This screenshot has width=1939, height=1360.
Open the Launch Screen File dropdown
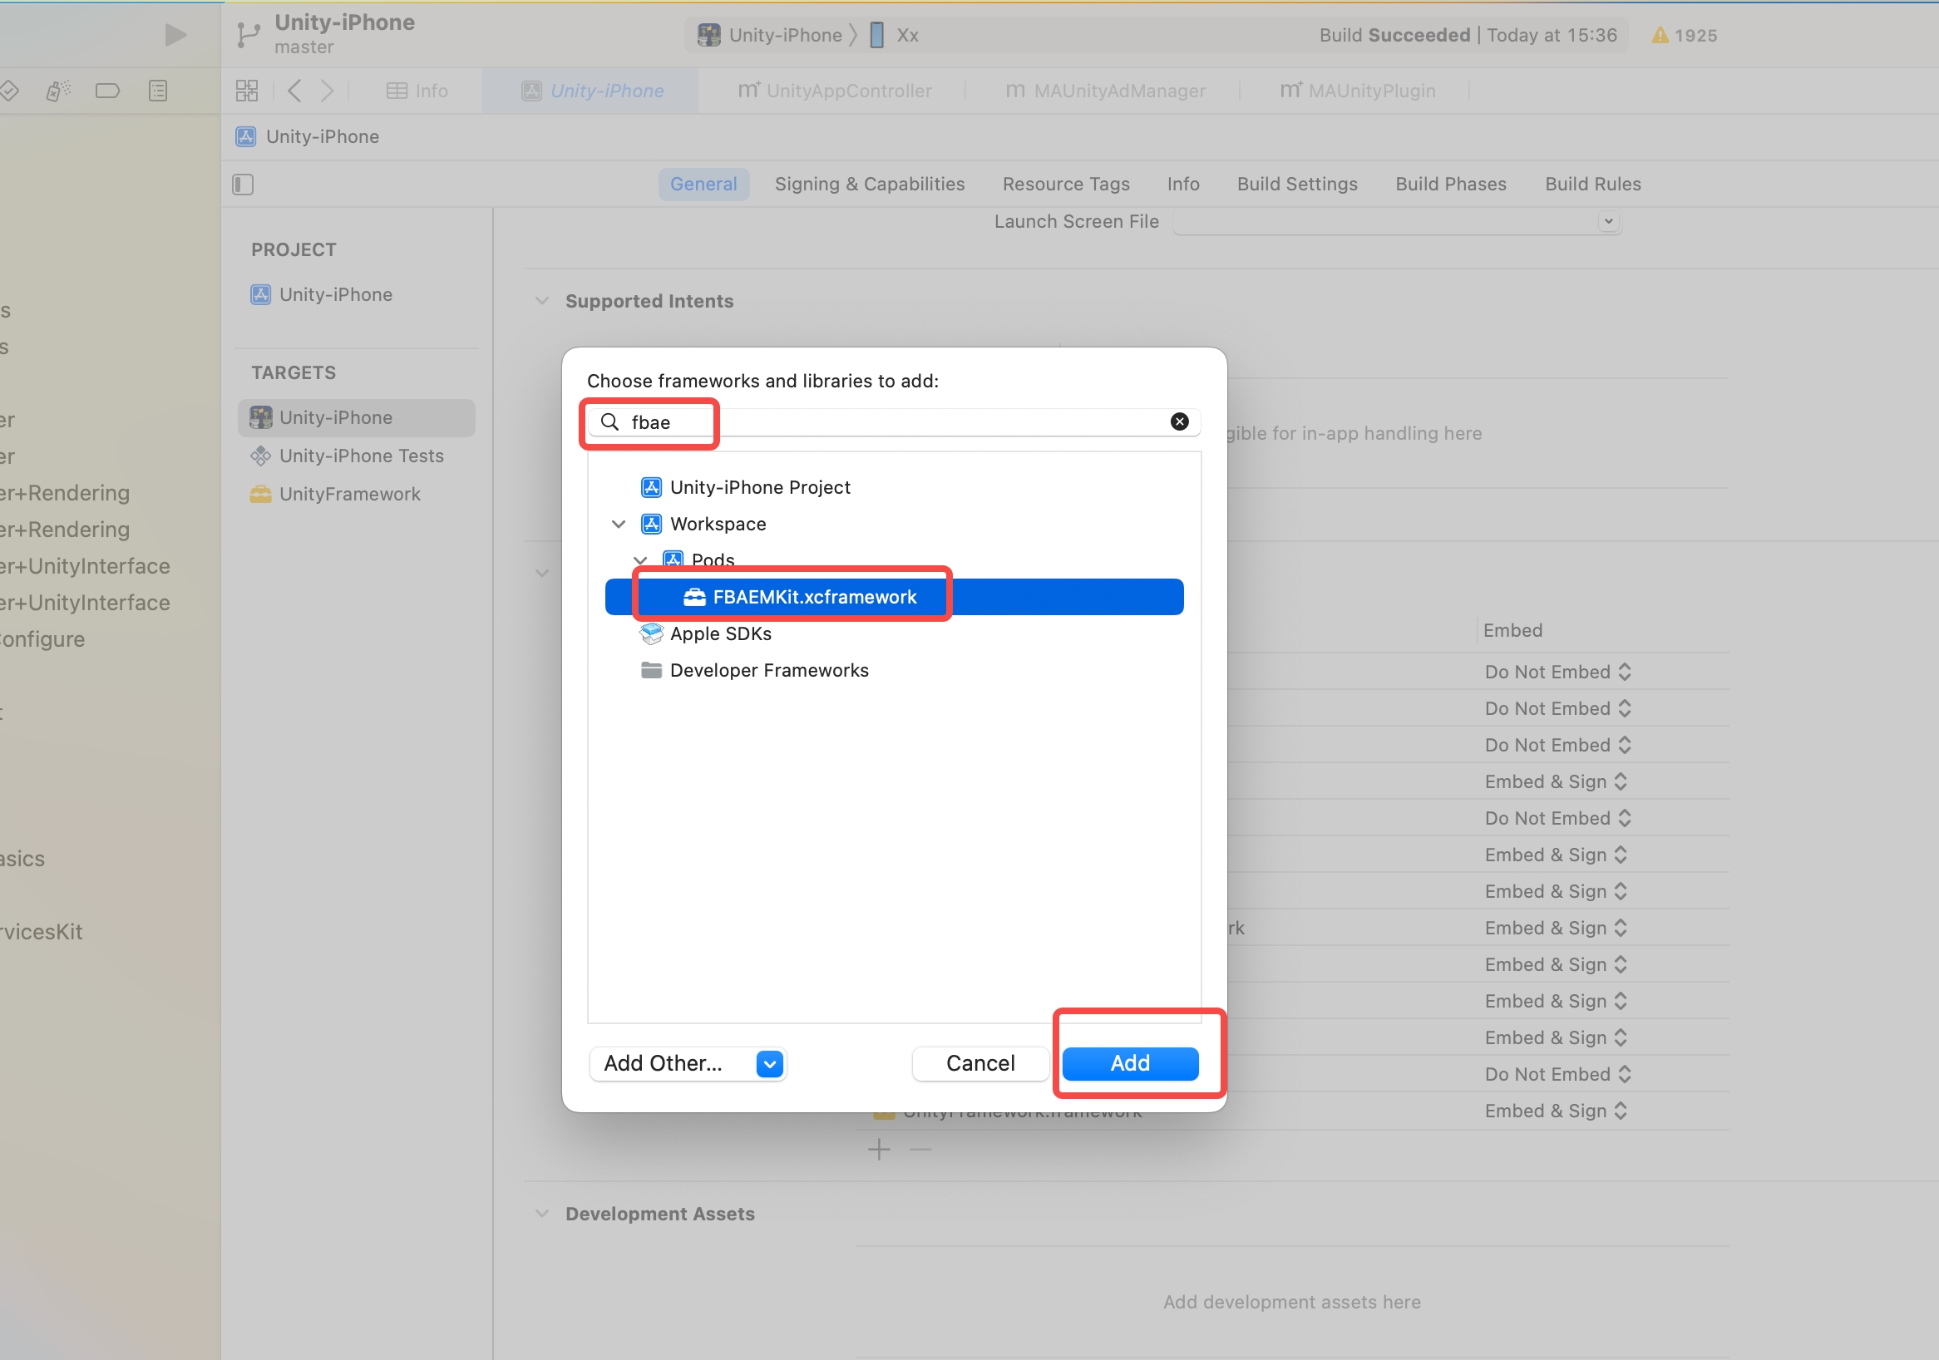1397,221
